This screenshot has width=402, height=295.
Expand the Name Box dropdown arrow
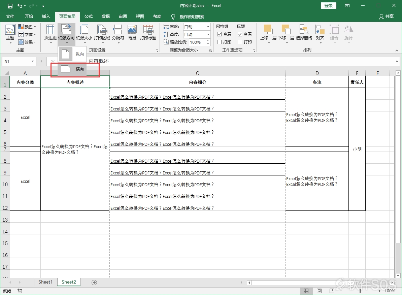click(x=33, y=61)
